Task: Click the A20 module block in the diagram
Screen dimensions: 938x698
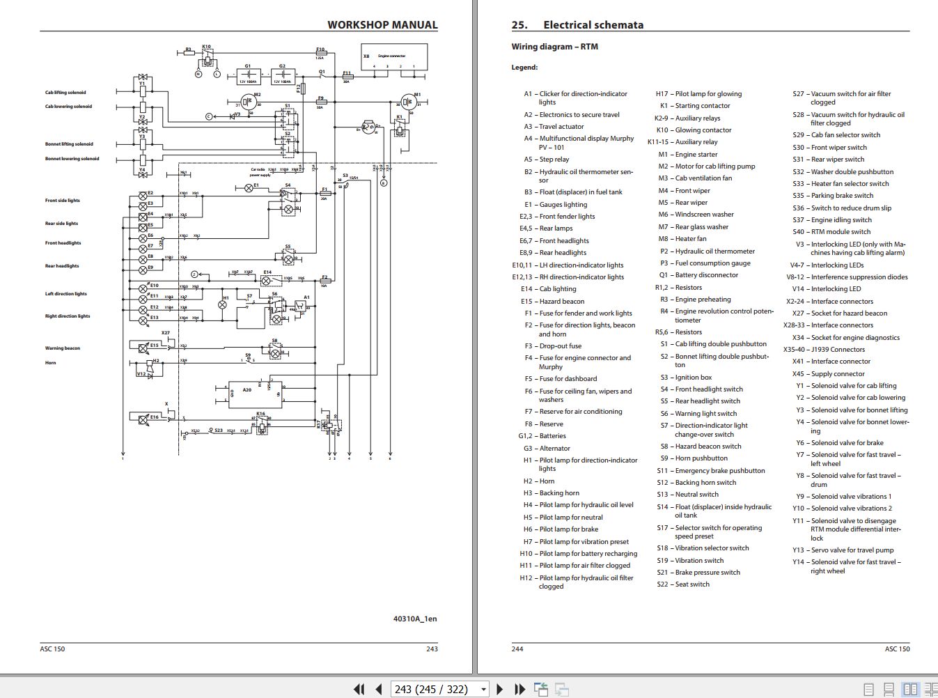Action: (255, 396)
